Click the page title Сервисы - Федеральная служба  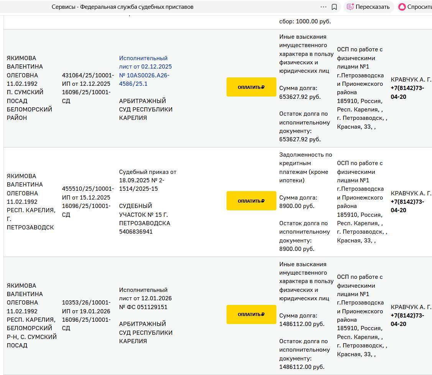coord(122,7)
